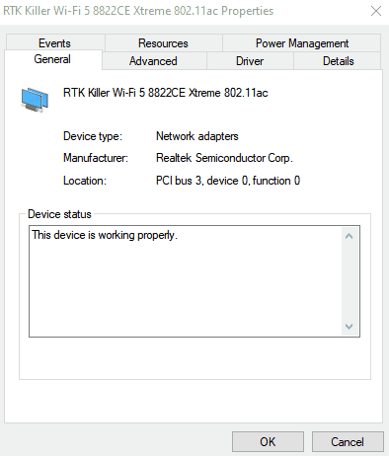Switch to the Events tab
The height and width of the screenshot is (456, 389).
pyautogui.click(x=54, y=43)
